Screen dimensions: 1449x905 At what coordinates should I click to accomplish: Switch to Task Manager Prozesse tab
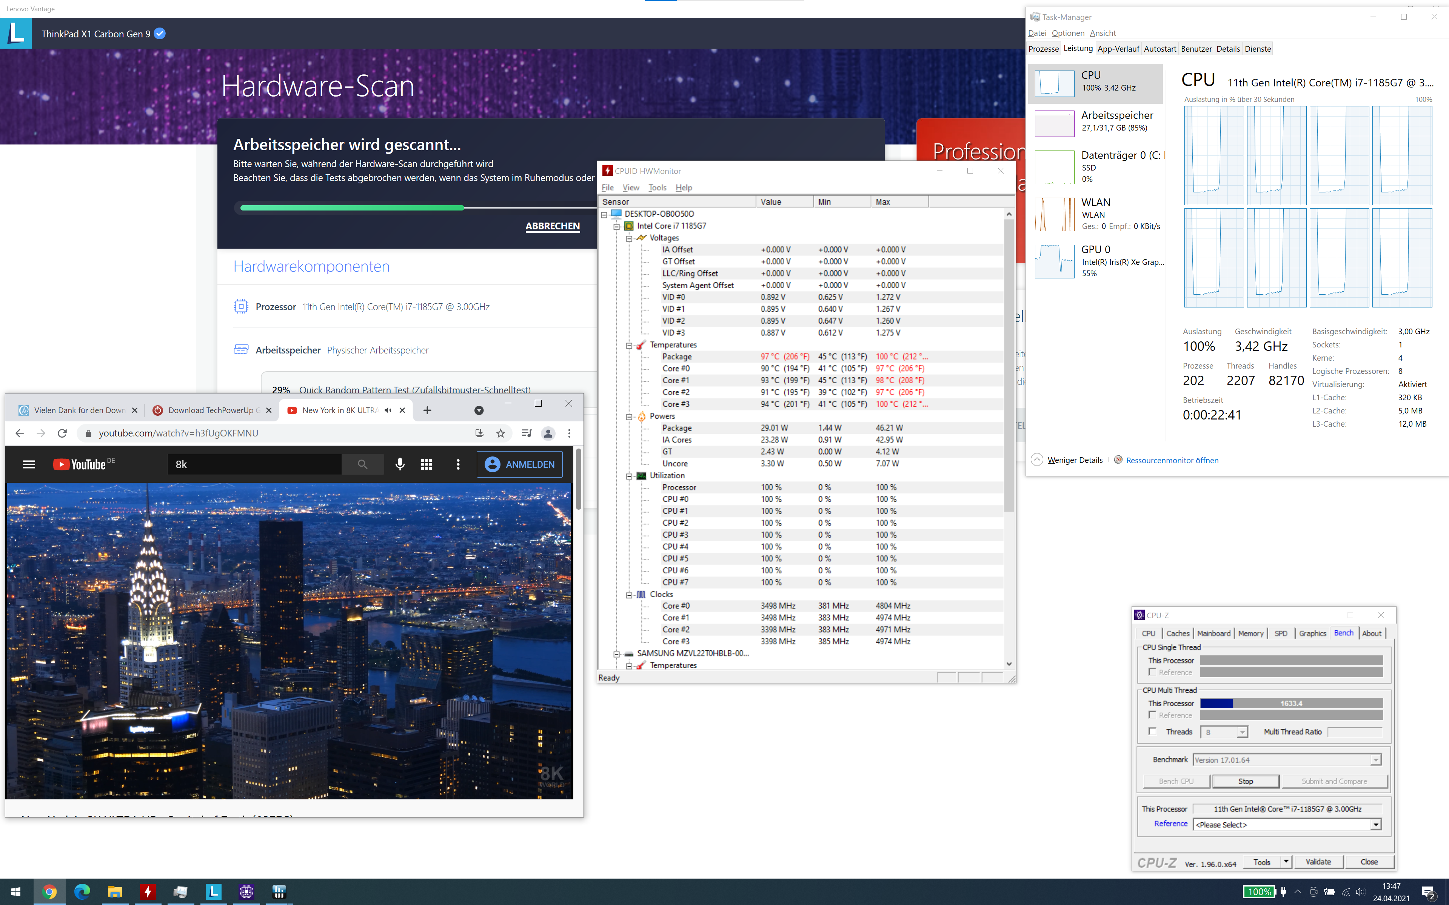click(1043, 49)
